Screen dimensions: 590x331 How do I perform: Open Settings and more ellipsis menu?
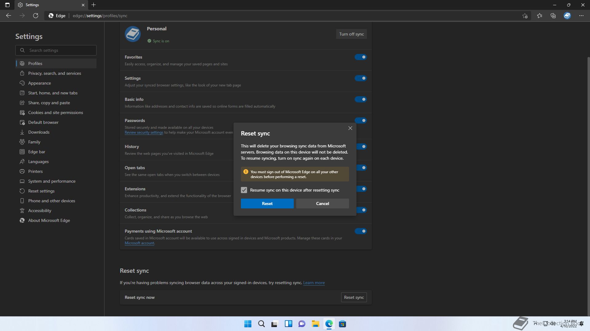(581, 16)
